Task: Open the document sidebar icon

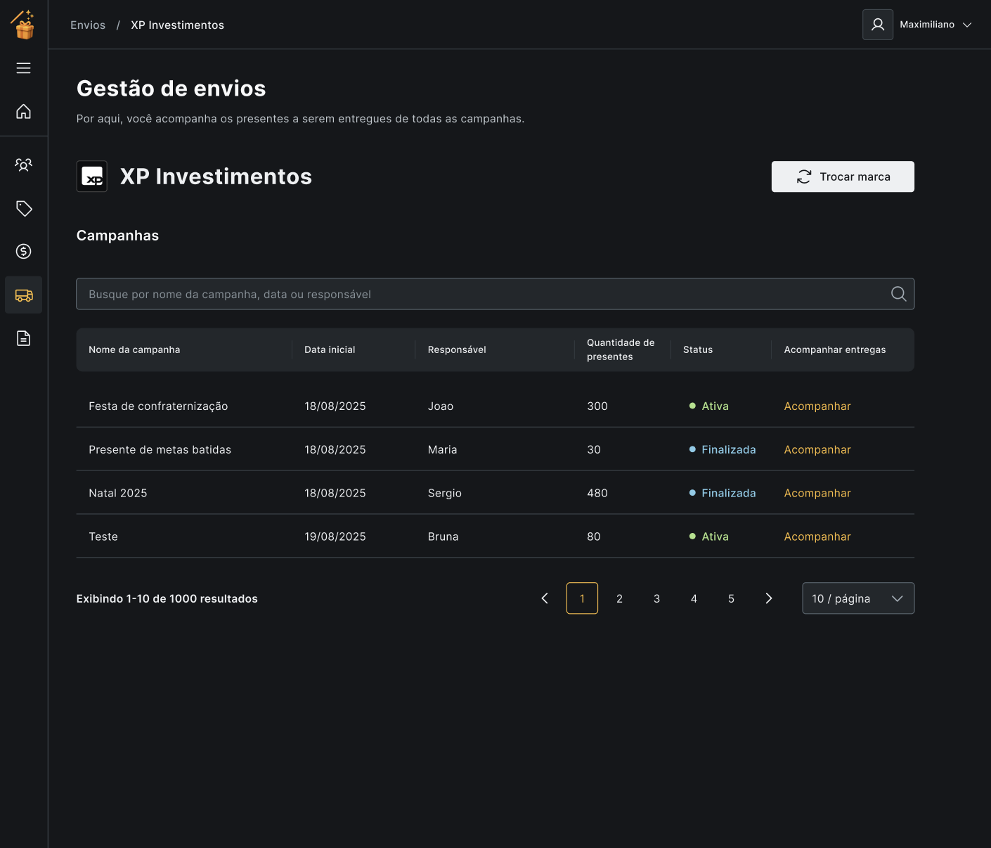Action: [x=23, y=338]
